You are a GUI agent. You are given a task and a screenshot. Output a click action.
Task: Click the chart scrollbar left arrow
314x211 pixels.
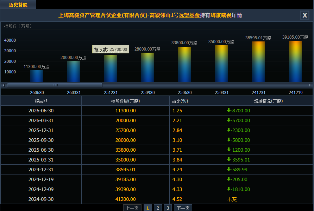pyautogui.click(x=4, y=85)
